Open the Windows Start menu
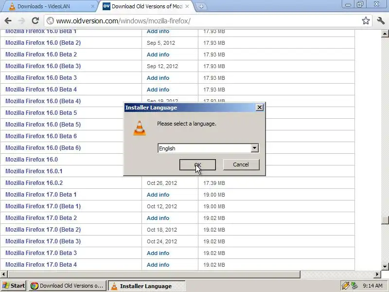Viewport: 389px width, 292px height. click(x=14, y=286)
